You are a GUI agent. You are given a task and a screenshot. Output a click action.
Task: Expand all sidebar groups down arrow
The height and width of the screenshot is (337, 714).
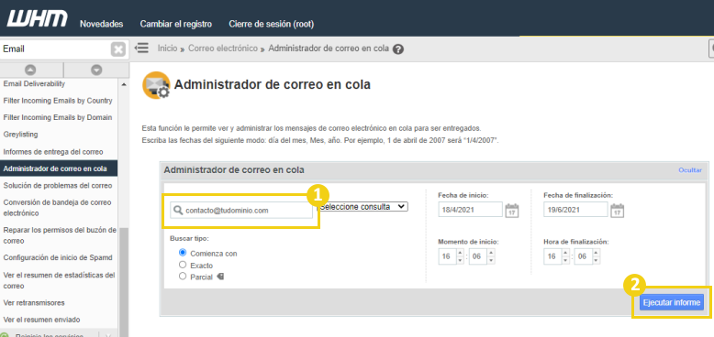[96, 70]
